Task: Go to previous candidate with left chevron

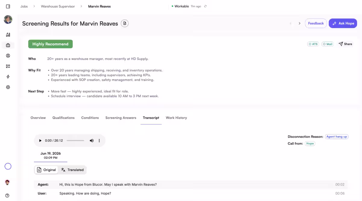Action: click(291, 23)
